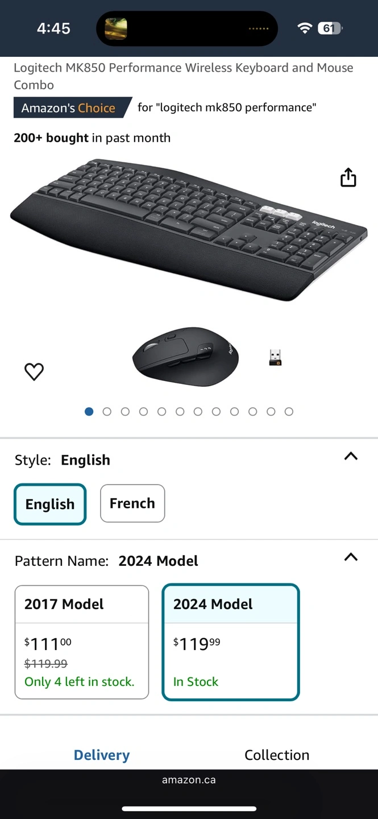The image size is (378, 819).
Task: Add to wish list with heart icon
Action: pos(34,371)
